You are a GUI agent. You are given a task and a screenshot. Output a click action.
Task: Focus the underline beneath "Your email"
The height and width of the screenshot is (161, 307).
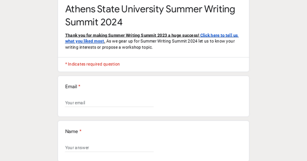tap(109, 106)
